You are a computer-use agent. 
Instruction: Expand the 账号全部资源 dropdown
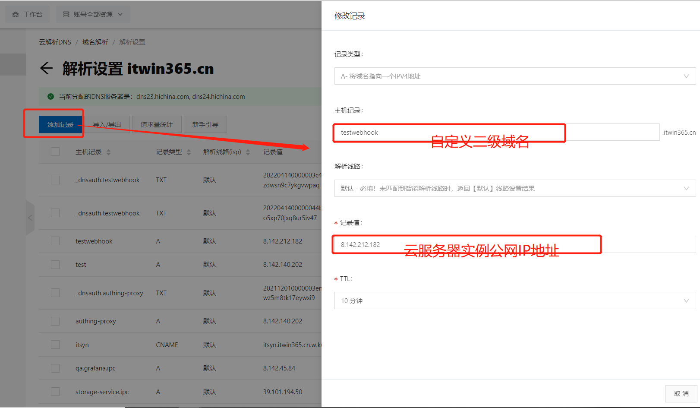tap(93, 15)
